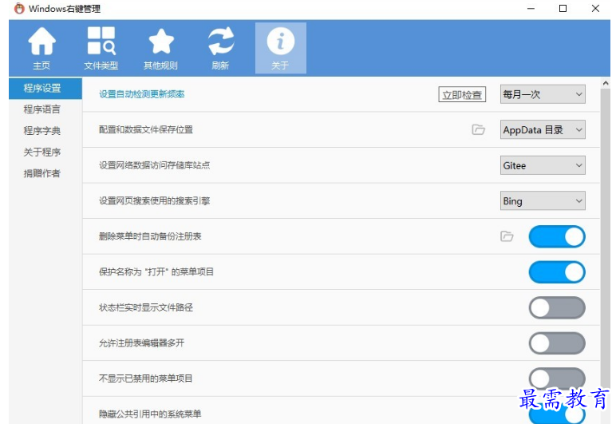The image size is (616, 424).
Task: Open the Gitee repository site dropdown
Action: [x=543, y=165]
